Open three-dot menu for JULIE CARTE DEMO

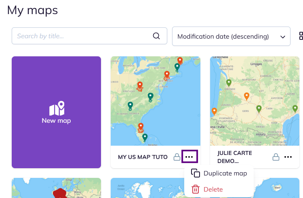(x=288, y=157)
